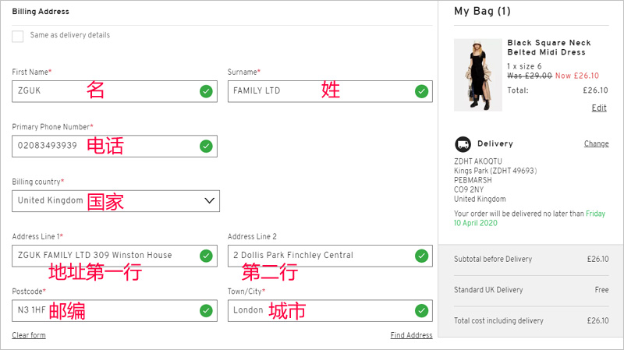Click the Find Address link

(x=412, y=335)
